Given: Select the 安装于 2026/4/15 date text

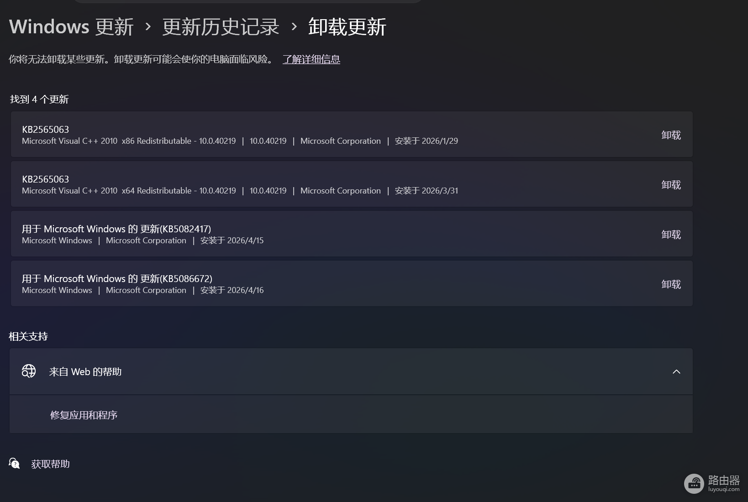Looking at the screenshot, I should (x=232, y=241).
